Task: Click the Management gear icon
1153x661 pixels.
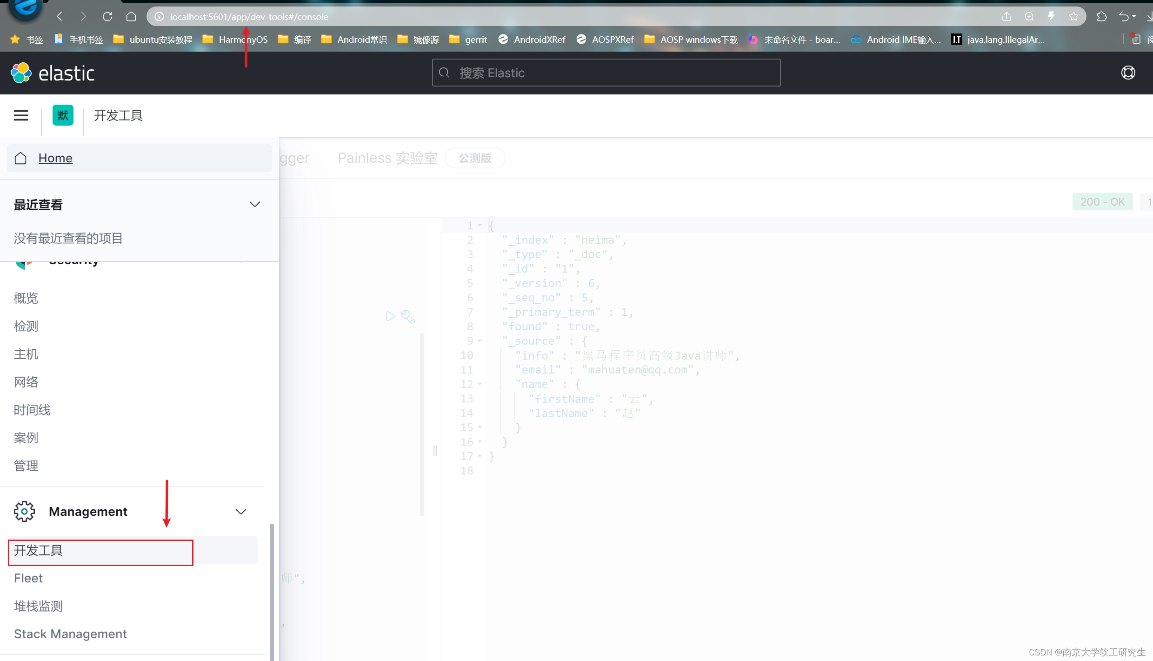Action: coord(24,512)
